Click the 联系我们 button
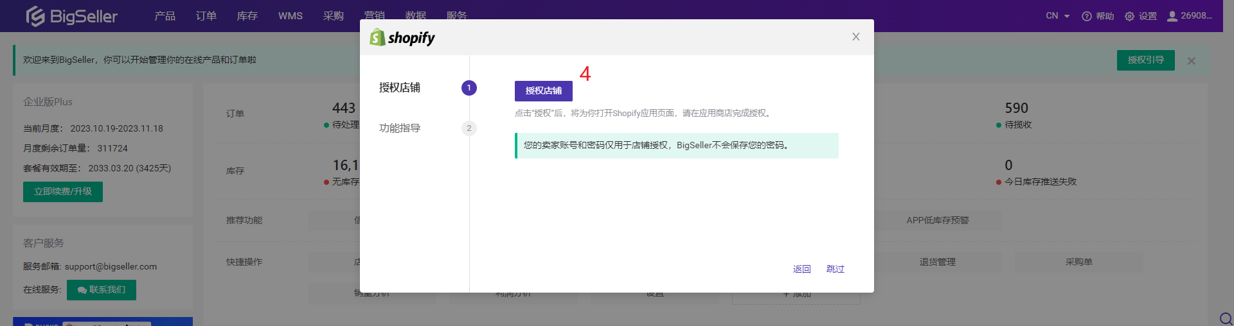This screenshot has width=1234, height=326. pos(102,289)
